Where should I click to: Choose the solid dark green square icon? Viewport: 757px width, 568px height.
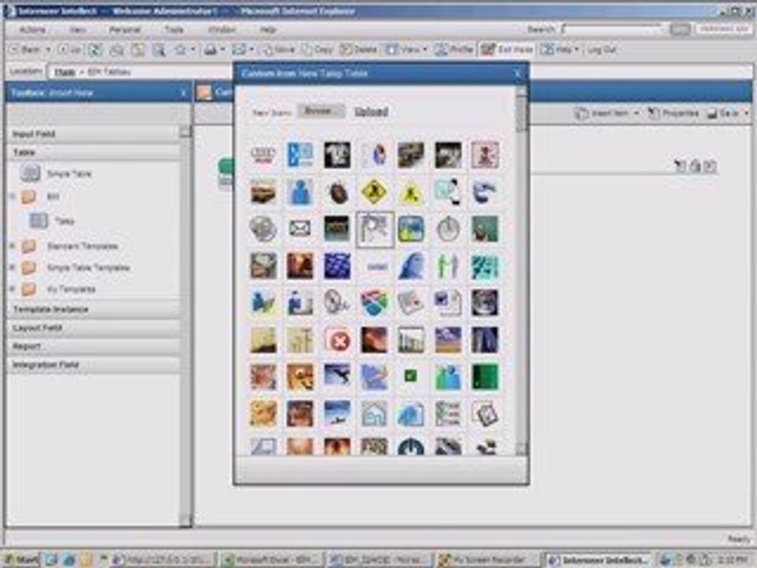point(485,377)
